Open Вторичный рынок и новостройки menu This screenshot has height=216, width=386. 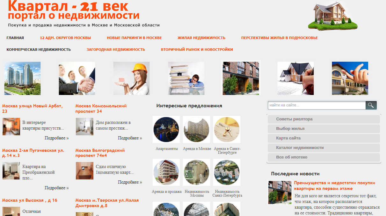(197, 50)
